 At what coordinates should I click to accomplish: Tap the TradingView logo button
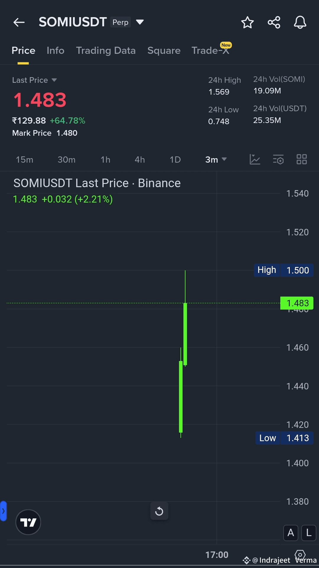point(28,522)
